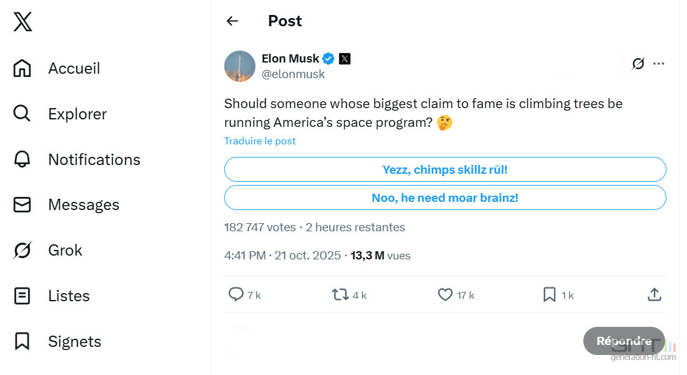Open the post's three-dot more menu
The image size is (687, 375).
[x=658, y=64]
